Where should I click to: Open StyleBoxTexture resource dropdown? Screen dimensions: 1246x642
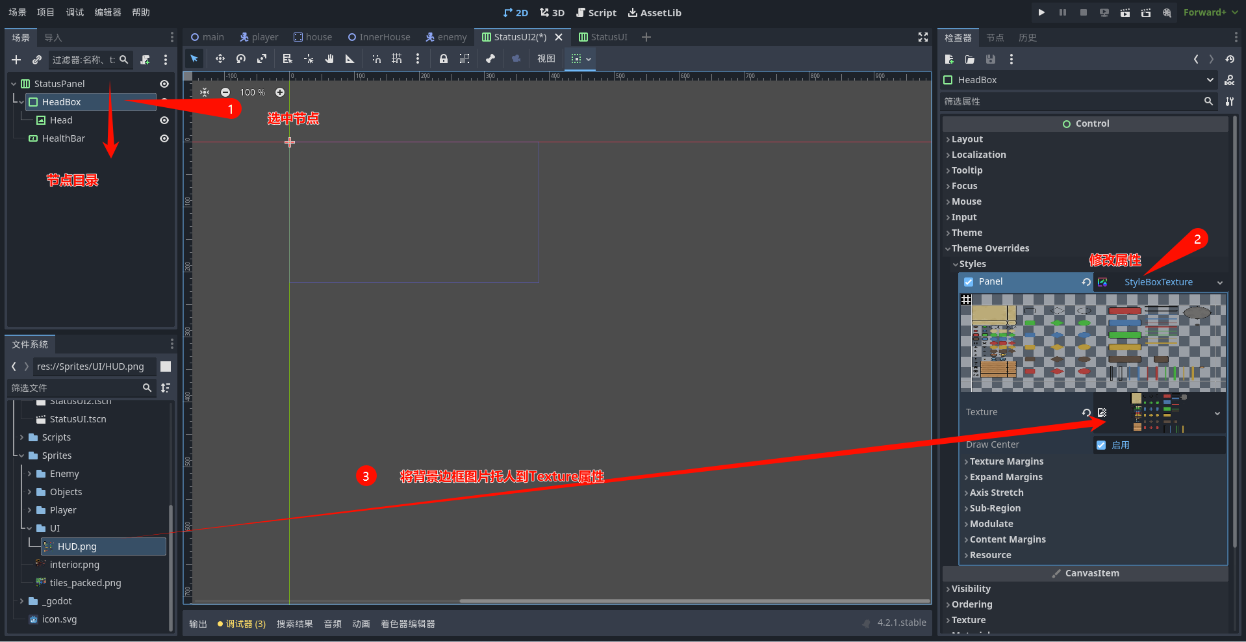pos(1220,283)
